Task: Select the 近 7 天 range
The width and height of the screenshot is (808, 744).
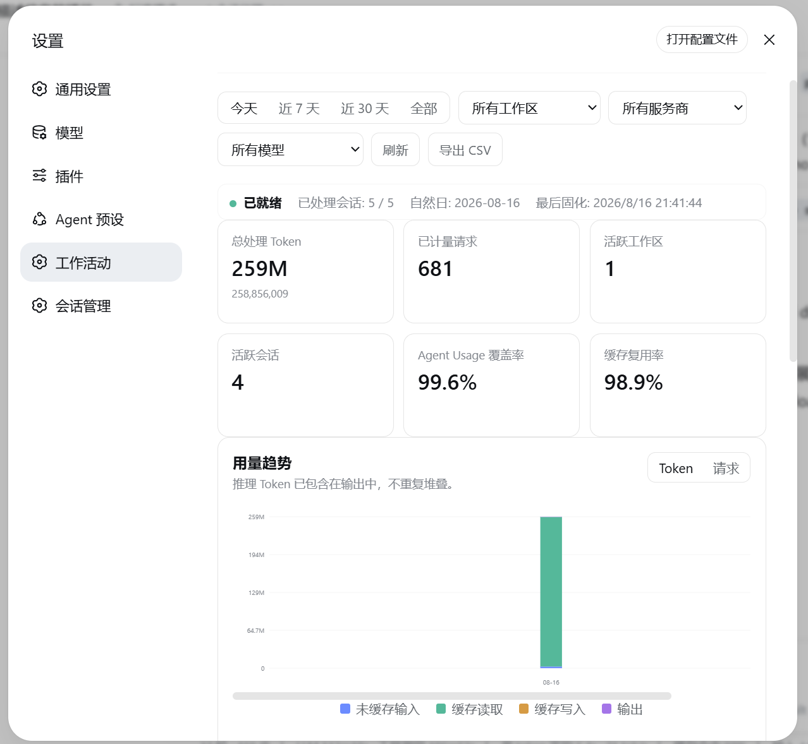Action: tap(299, 109)
